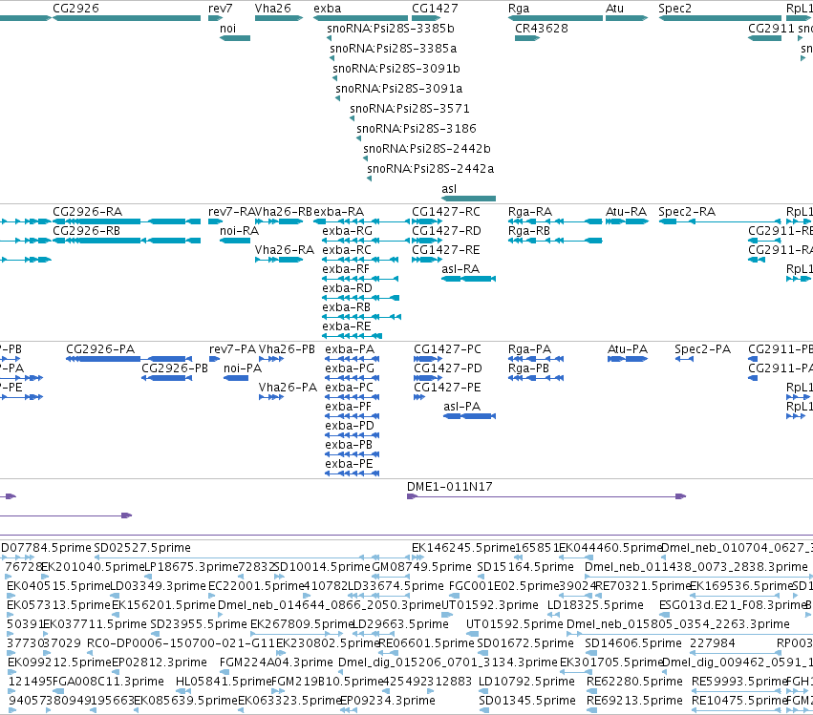This screenshot has height=715, width=813.
Task: Select the asl-PA protein feature
Action: [470, 416]
